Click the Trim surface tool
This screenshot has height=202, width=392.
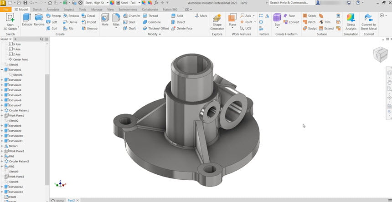(325, 22)
